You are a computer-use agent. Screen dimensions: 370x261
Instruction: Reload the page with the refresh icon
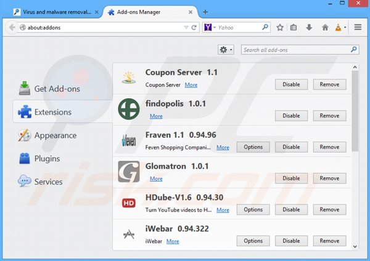[x=194, y=28]
